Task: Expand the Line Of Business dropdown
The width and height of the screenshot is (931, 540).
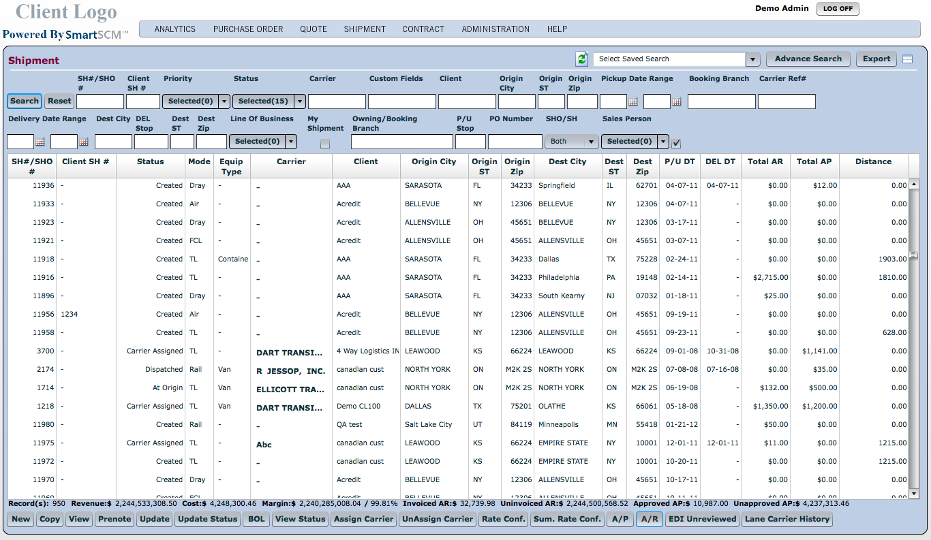Action: [x=291, y=142]
